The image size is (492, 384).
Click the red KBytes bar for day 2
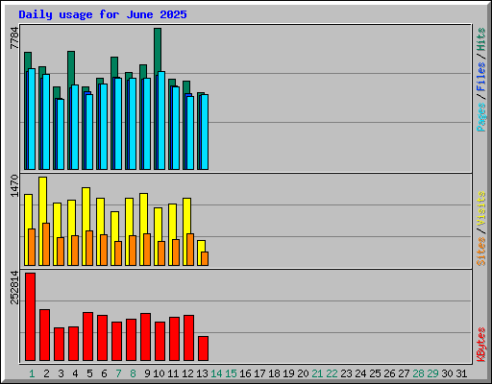point(44,335)
